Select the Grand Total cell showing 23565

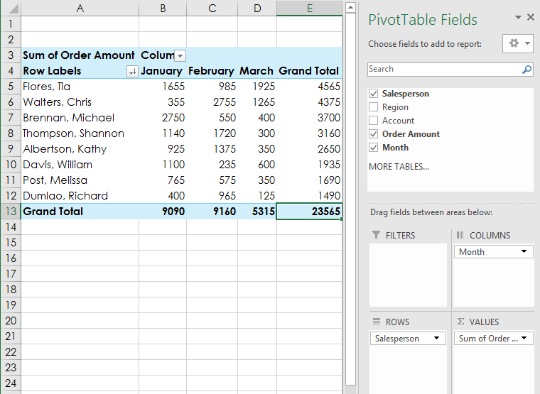tap(309, 212)
